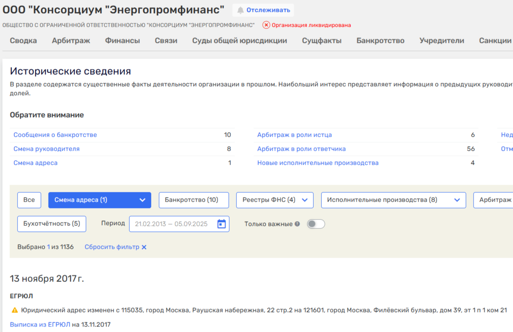Switch to the Сущфакты tab
This screenshot has width=513, height=332.
[322, 41]
